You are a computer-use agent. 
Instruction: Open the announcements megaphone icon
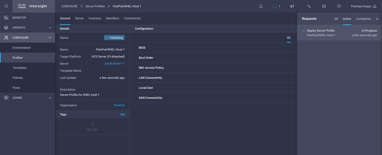292,6
